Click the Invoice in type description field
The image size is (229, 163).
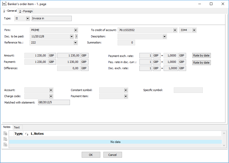[x=52, y=19]
